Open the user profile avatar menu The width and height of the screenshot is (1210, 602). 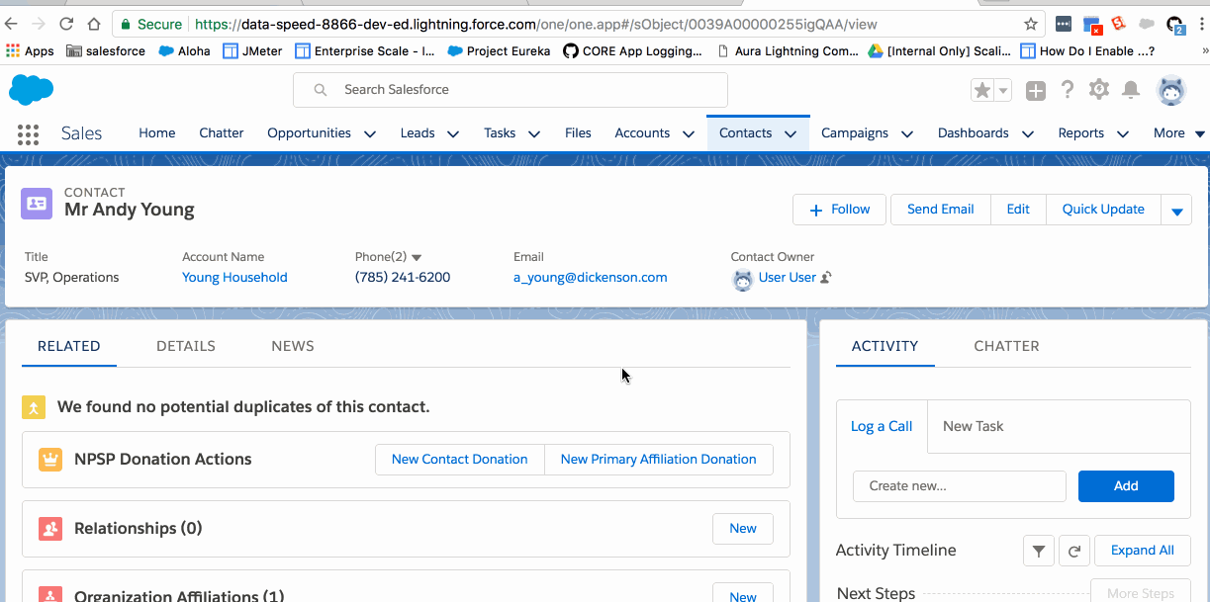pyautogui.click(x=1171, y=90)
